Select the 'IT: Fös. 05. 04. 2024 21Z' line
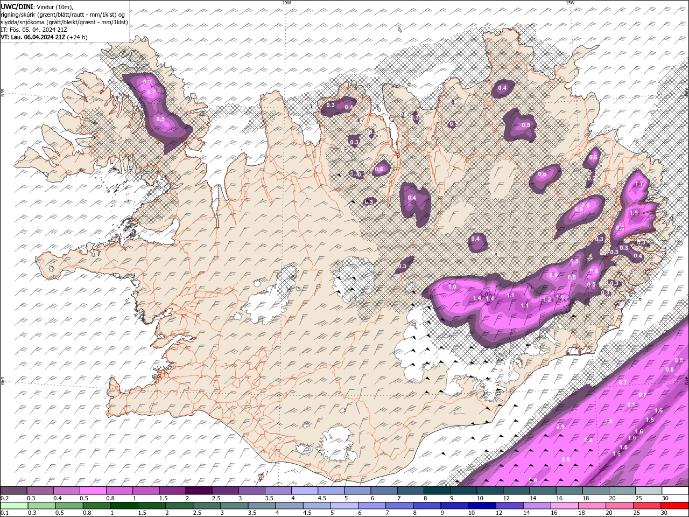This screenshot has width=689, height=517. point(33,30)
